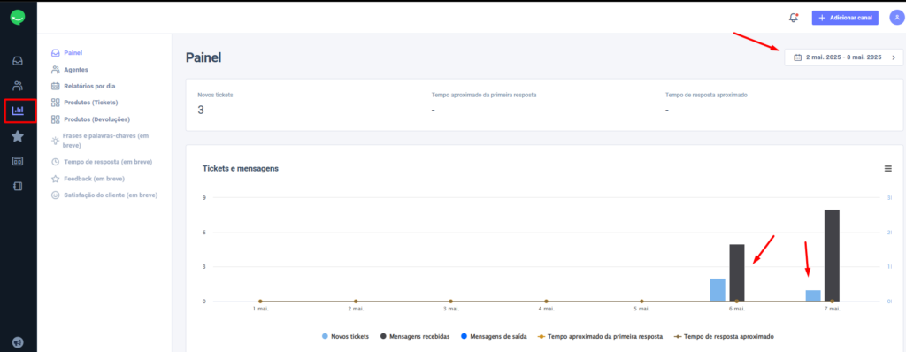Click the green logo at top of sidebar

18,18
